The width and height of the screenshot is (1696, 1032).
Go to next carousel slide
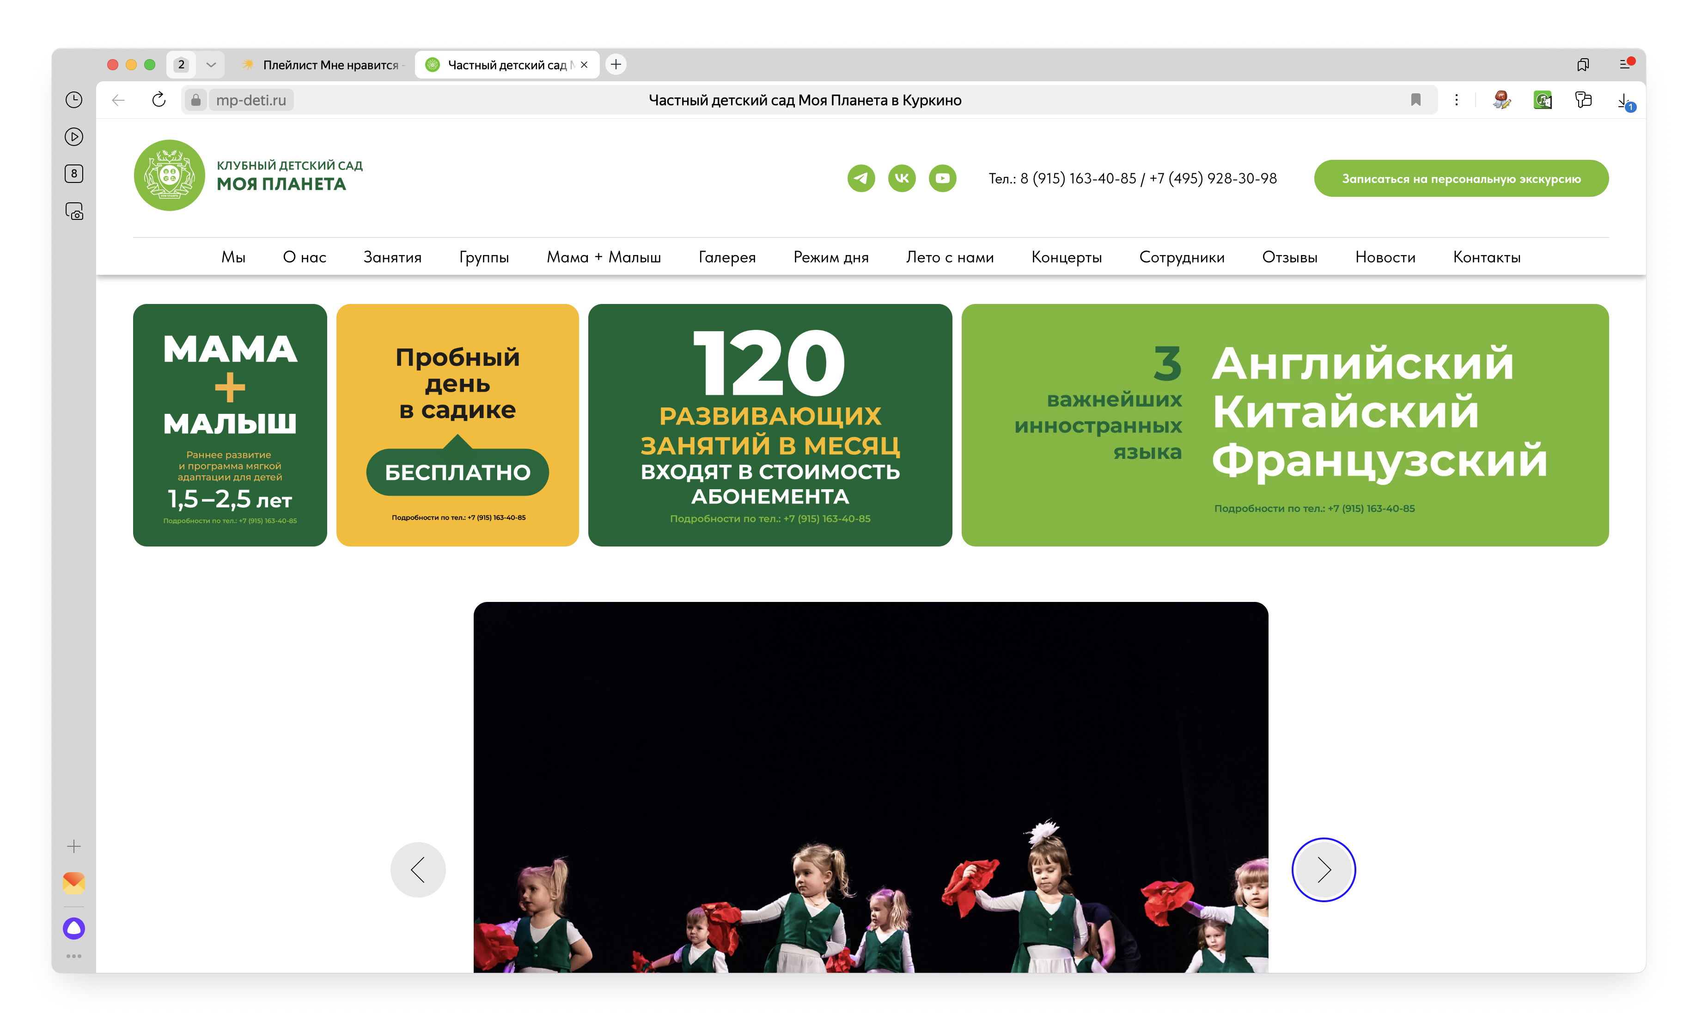click(1323, 870)
